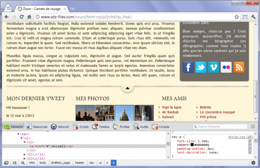
Task: Open the Chrome wrench menu
Action: (x=253, y=17)
